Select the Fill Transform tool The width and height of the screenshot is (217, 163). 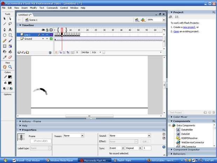[x=10, y=46]
